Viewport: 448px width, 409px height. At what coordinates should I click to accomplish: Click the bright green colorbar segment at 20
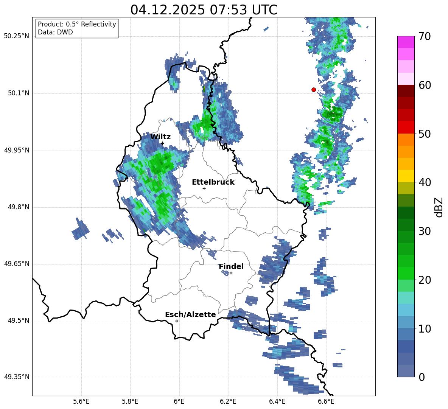(406, 273)
